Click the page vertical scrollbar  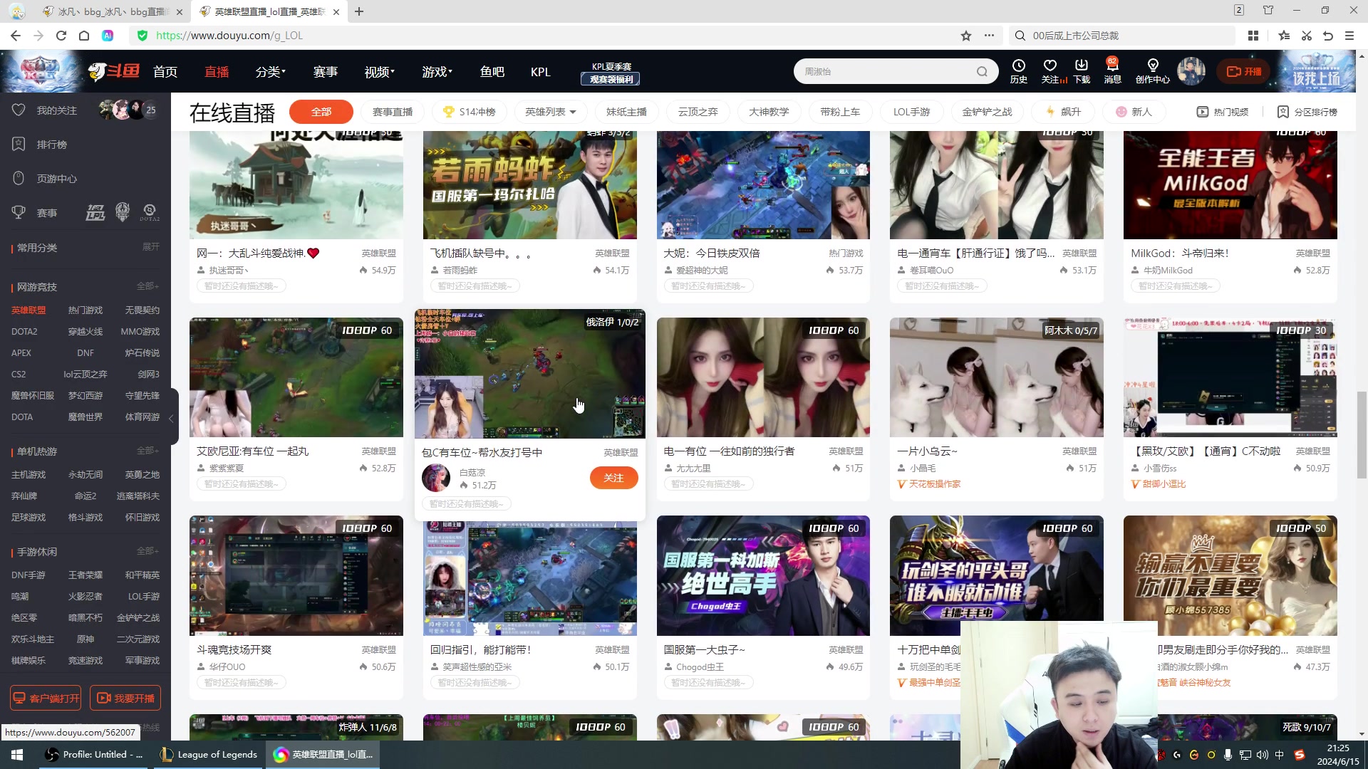1362,434
